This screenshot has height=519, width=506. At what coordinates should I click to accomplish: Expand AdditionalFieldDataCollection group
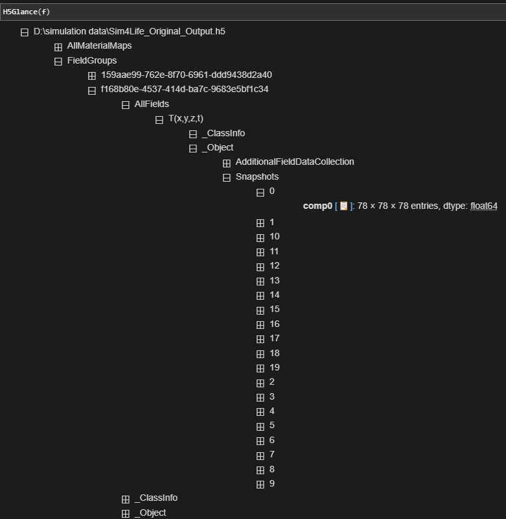pos(227,163)
